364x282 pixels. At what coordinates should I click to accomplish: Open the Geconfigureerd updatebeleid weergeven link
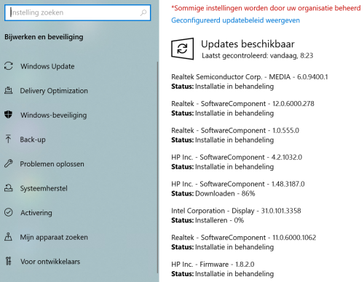point(235,20)
